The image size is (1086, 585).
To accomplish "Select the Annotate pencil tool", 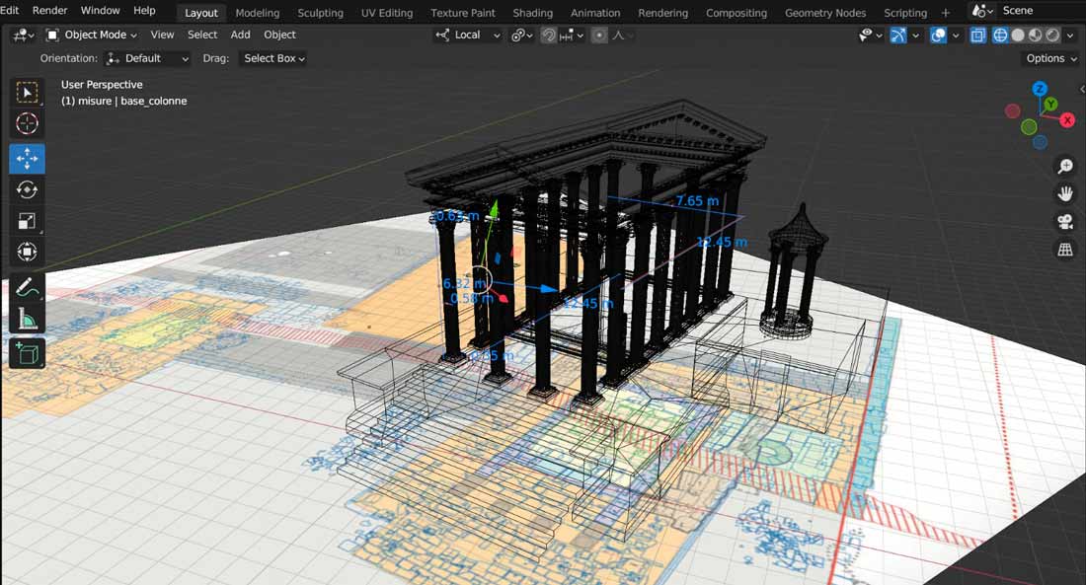I will 27,287.
